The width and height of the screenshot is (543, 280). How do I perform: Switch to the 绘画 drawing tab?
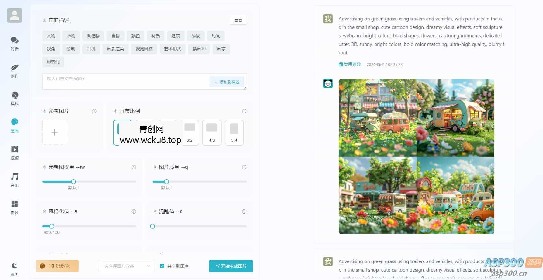coord(14,125)
